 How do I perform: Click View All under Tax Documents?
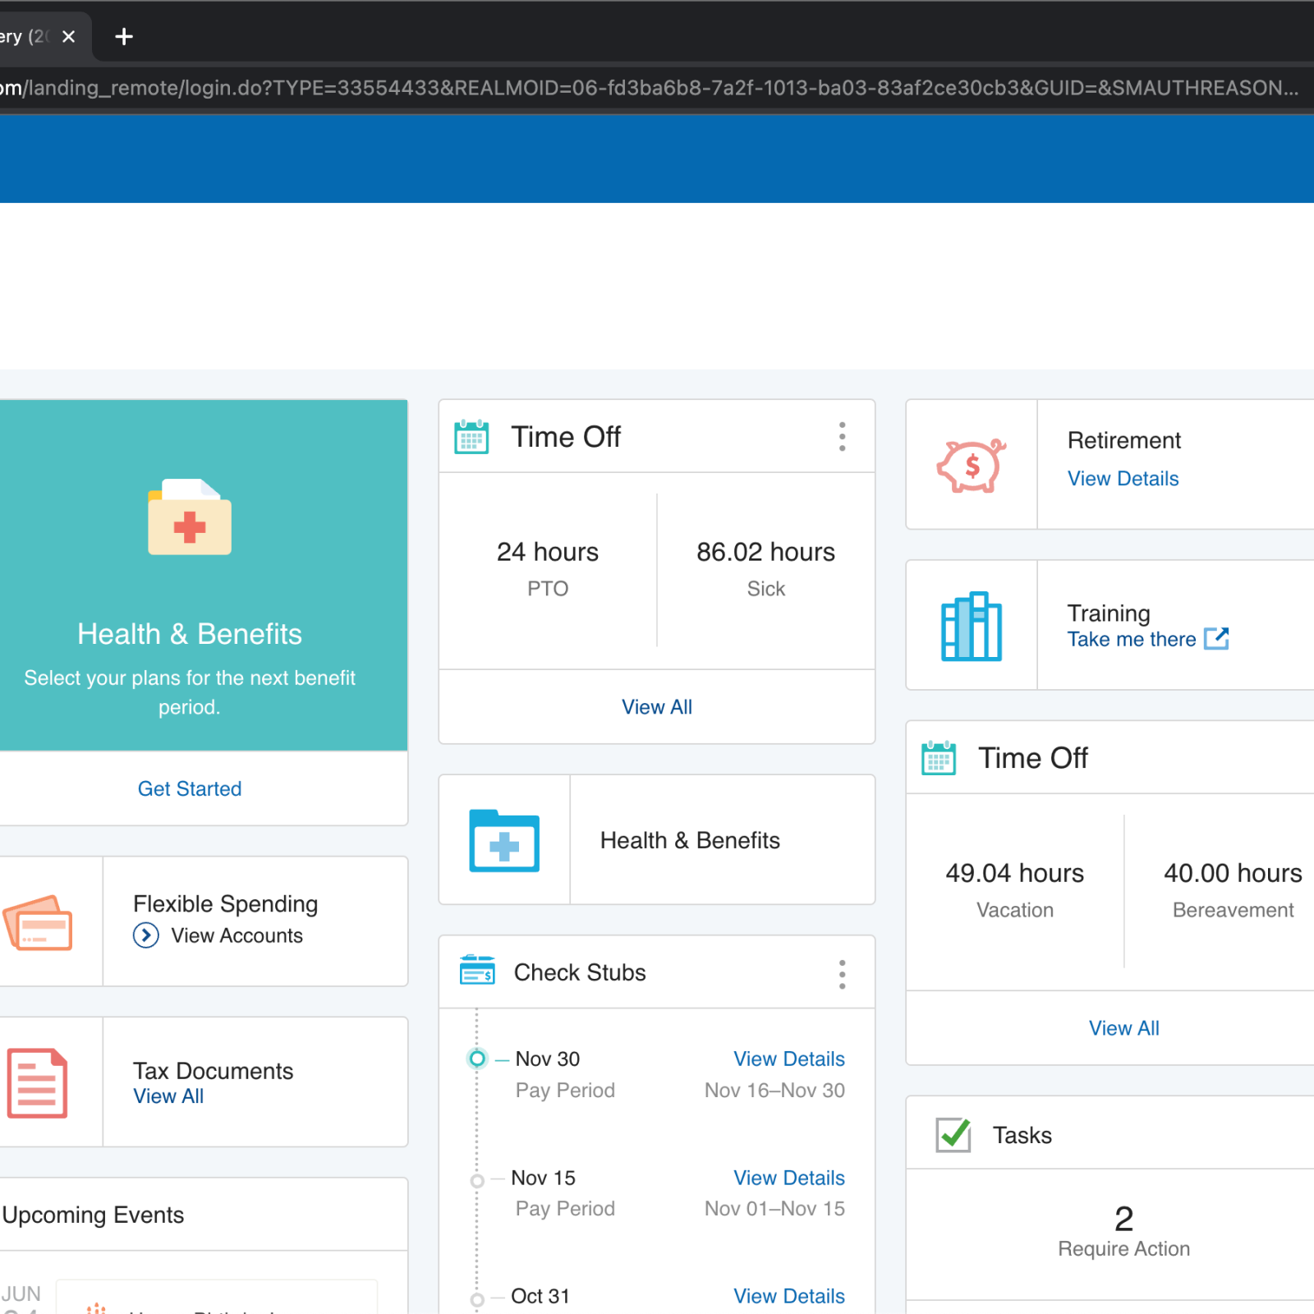(168, 1096)
